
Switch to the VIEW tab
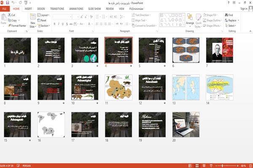121,9
